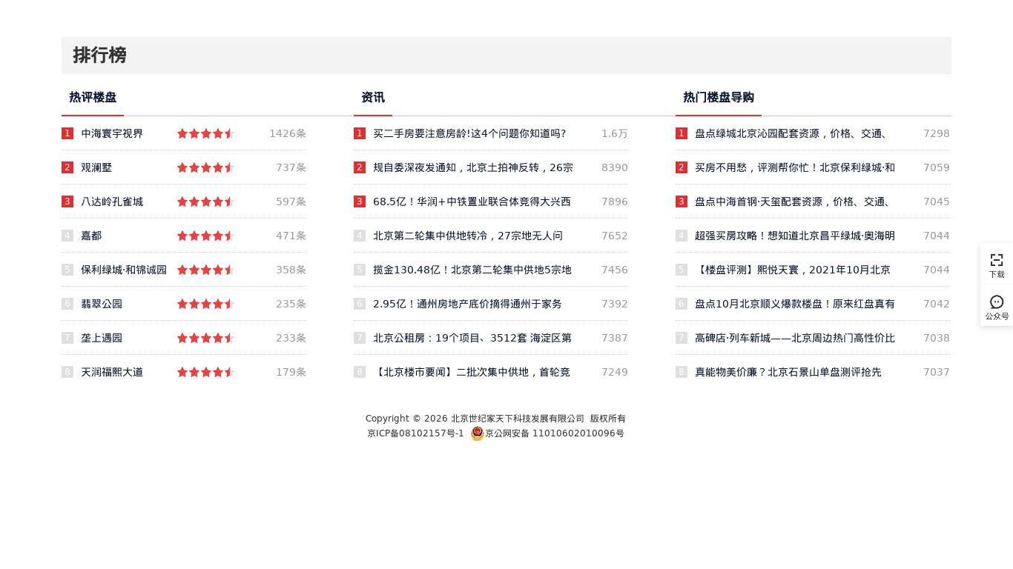Click red rank 3 badge in 热门楼盘导购
Viewport: 1013px width, 569px height.
681,202
